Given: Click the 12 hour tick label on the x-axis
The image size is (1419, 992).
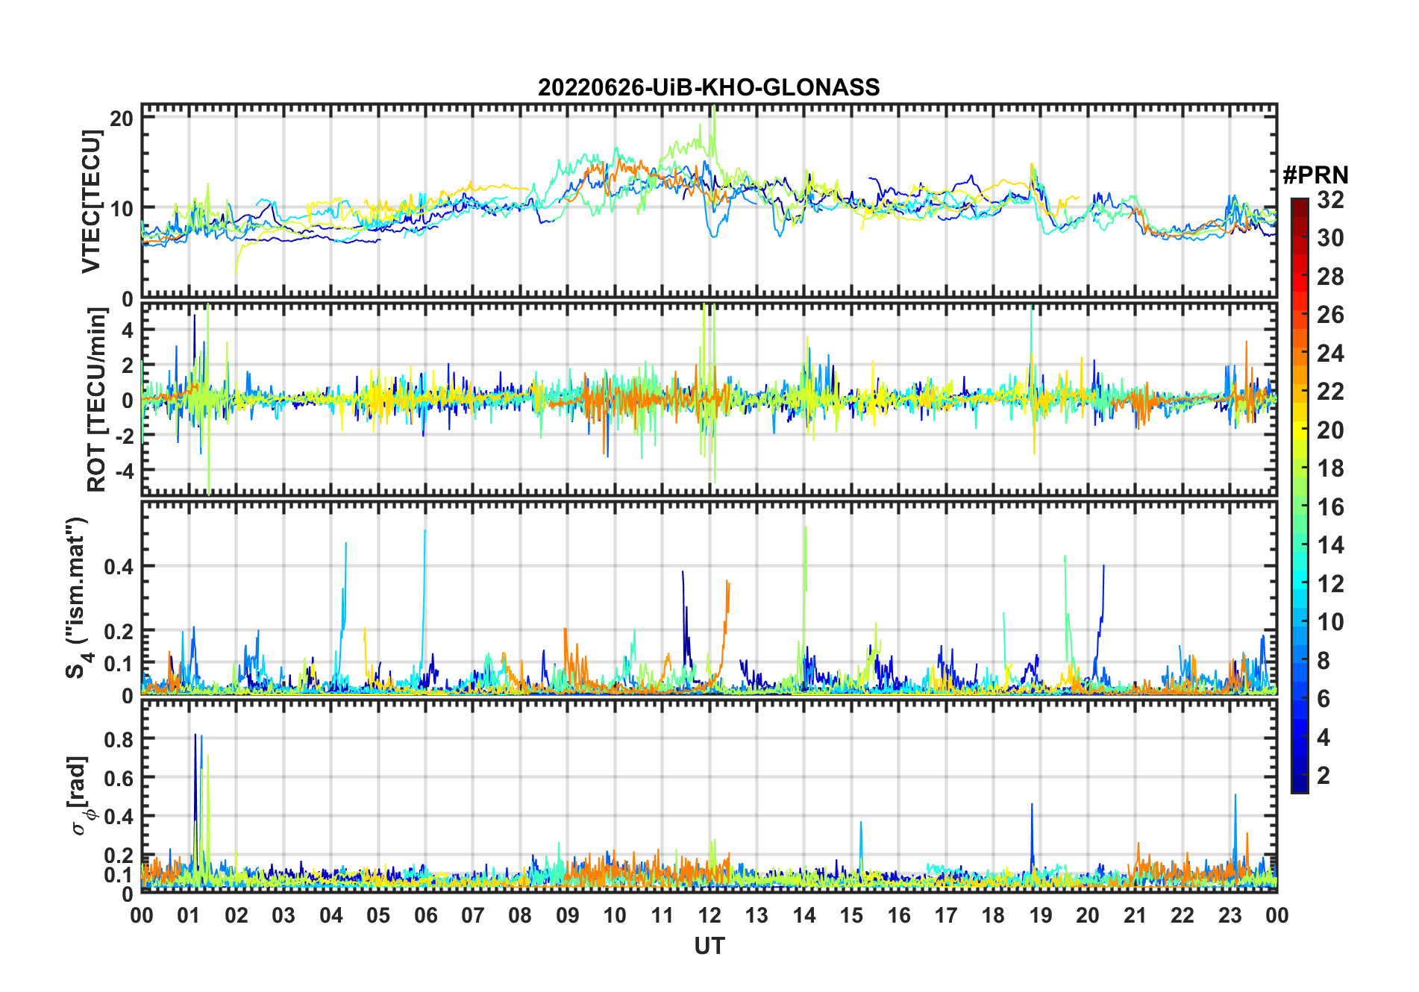Looking at the screenshot, I should tap(709, 916).
